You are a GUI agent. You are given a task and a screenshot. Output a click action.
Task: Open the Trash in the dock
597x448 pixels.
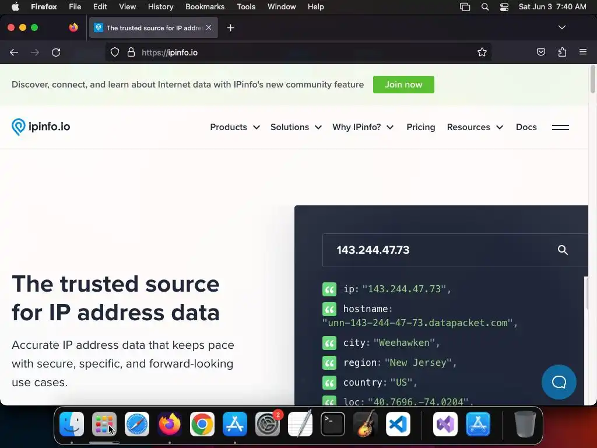[525, 424]
